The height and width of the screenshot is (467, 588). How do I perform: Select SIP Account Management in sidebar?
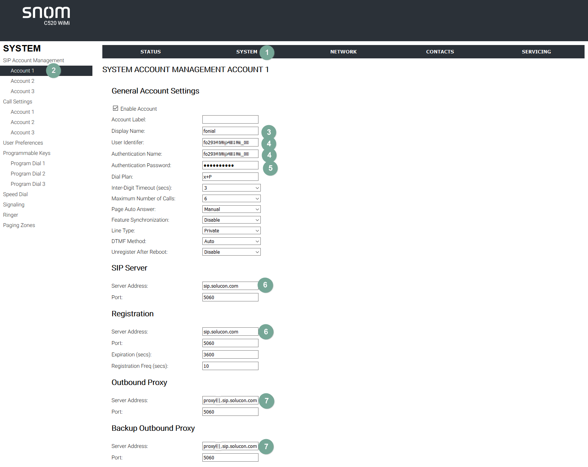point(34,60)
